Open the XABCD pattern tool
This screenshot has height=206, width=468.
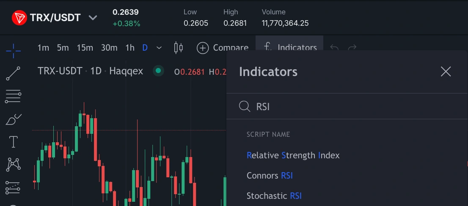click(x=13, y=165)
